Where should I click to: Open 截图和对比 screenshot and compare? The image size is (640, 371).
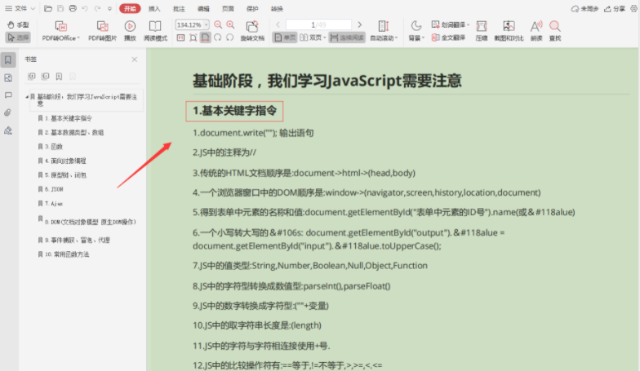tap(509, 31)
